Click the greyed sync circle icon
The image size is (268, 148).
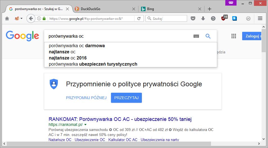click(248, 18)
